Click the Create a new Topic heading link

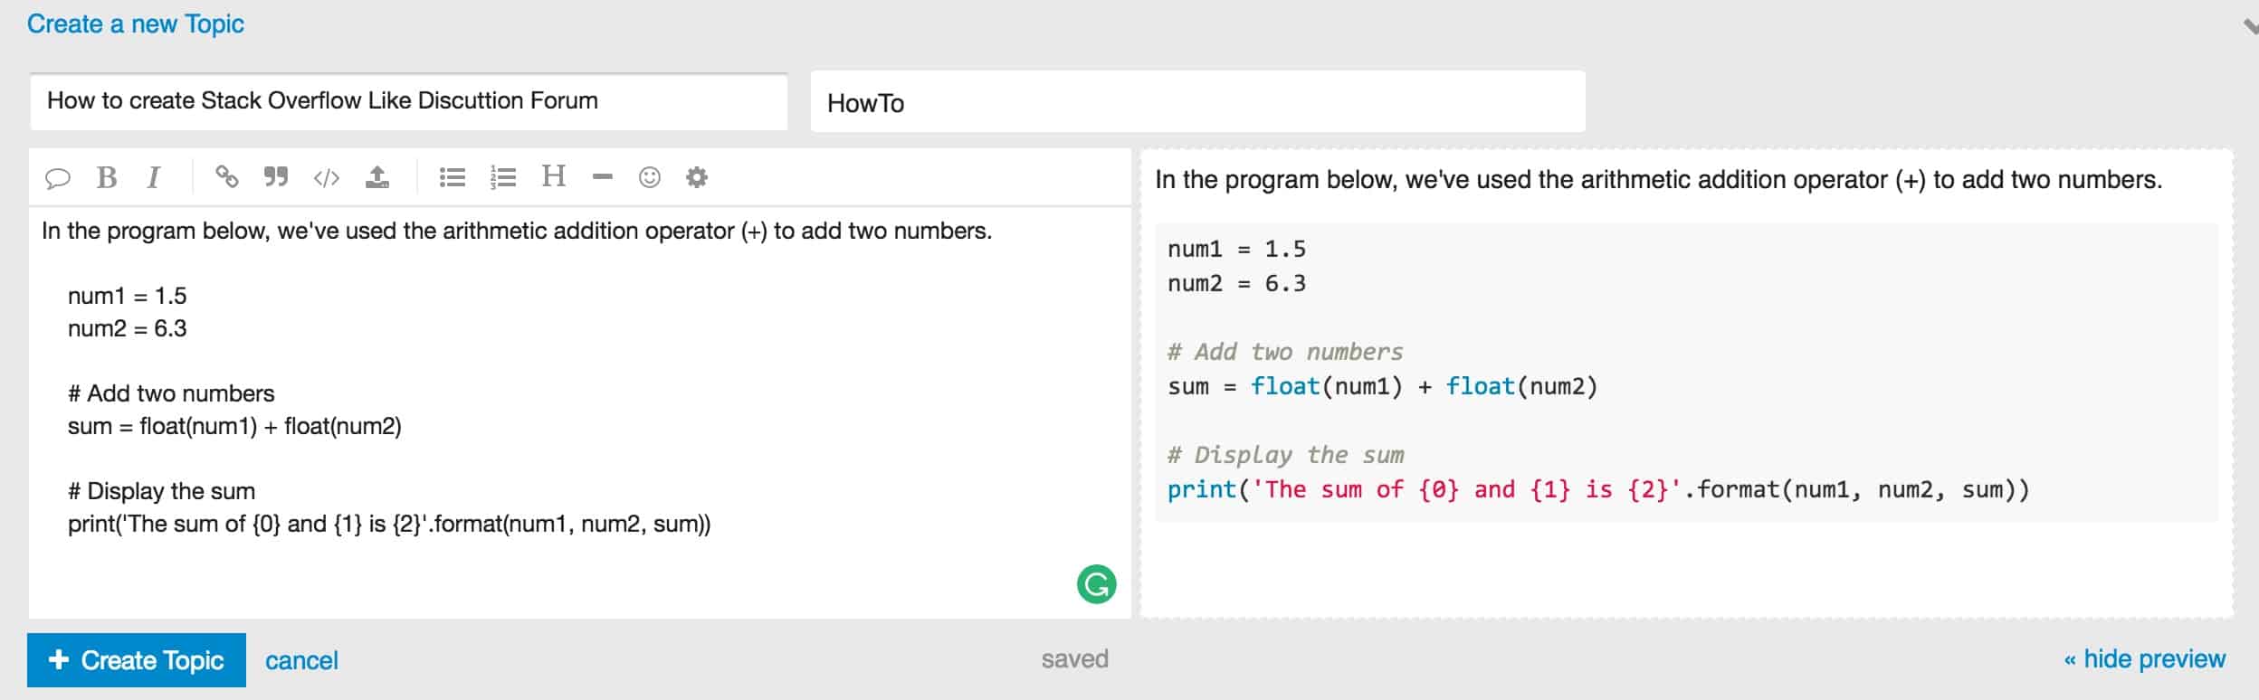coord(136,24)
